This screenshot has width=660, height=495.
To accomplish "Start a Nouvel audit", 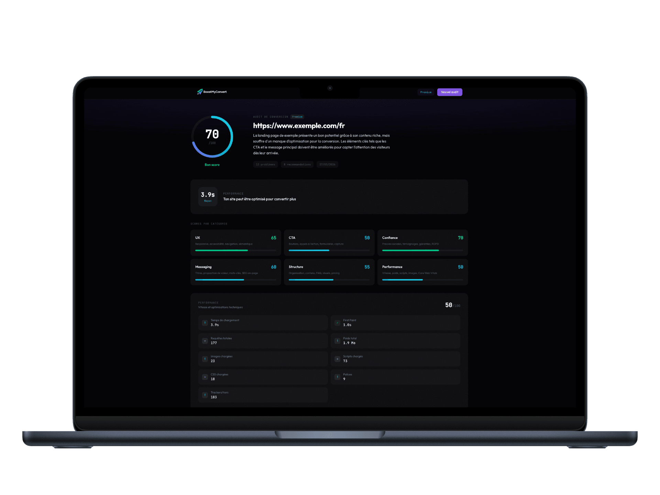I will click(449, 92).
